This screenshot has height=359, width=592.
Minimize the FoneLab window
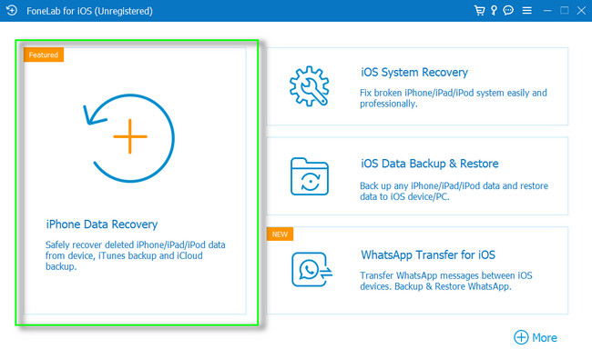(x=547, y=11)
